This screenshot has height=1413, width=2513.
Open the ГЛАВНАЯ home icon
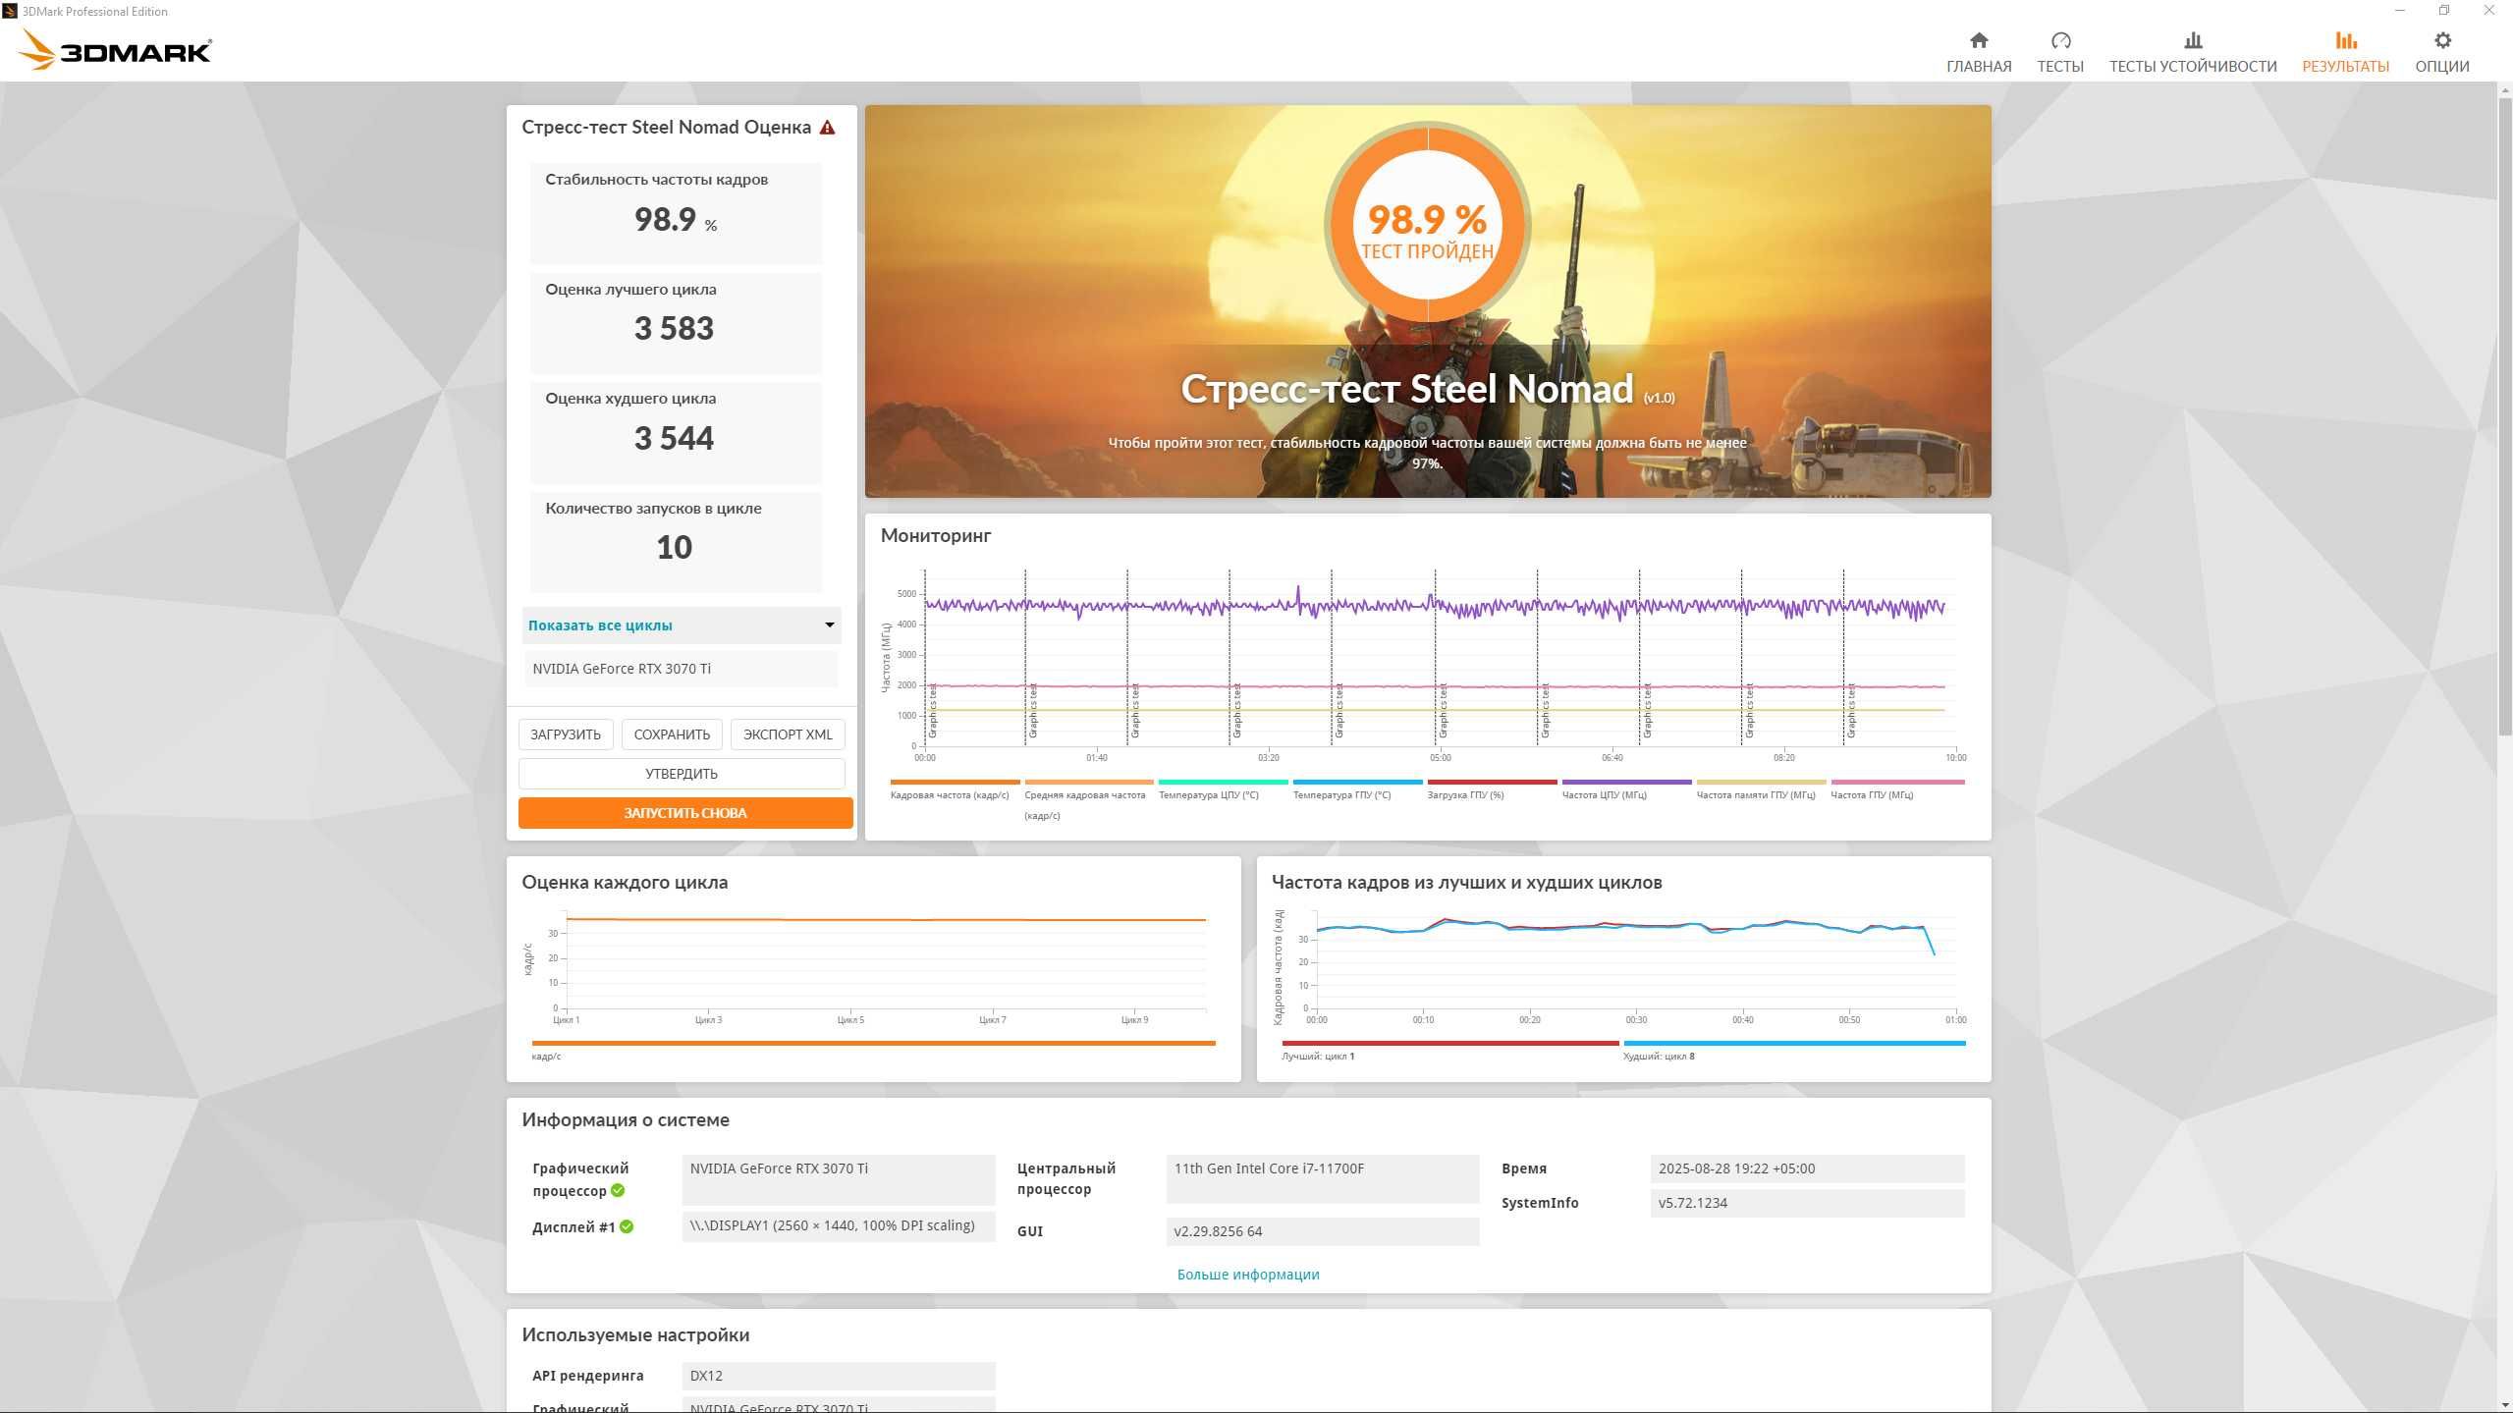click(1979, 40)
